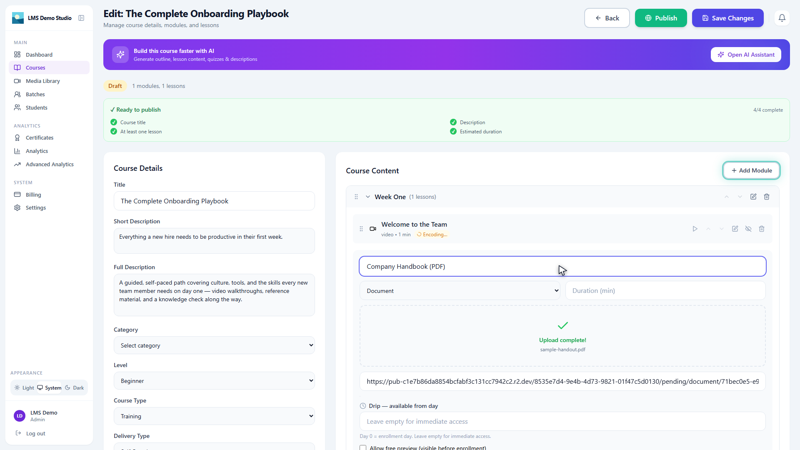
Task: Move the Week One module down
Action: 740,197
